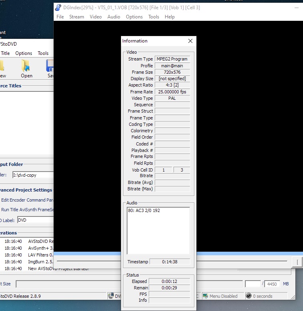Viewport: 303px width, 311px height.
Task: Select audio track '80: AC3 2/0 192'
Action: [144, 210]
